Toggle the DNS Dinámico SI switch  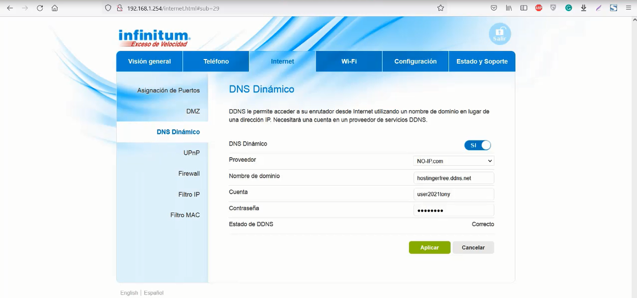click(x=478, y=145)
